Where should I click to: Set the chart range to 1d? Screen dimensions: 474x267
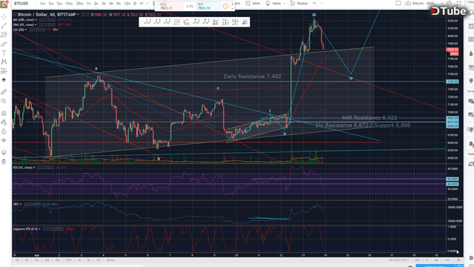pyautogui.click(x=17, y=260)
